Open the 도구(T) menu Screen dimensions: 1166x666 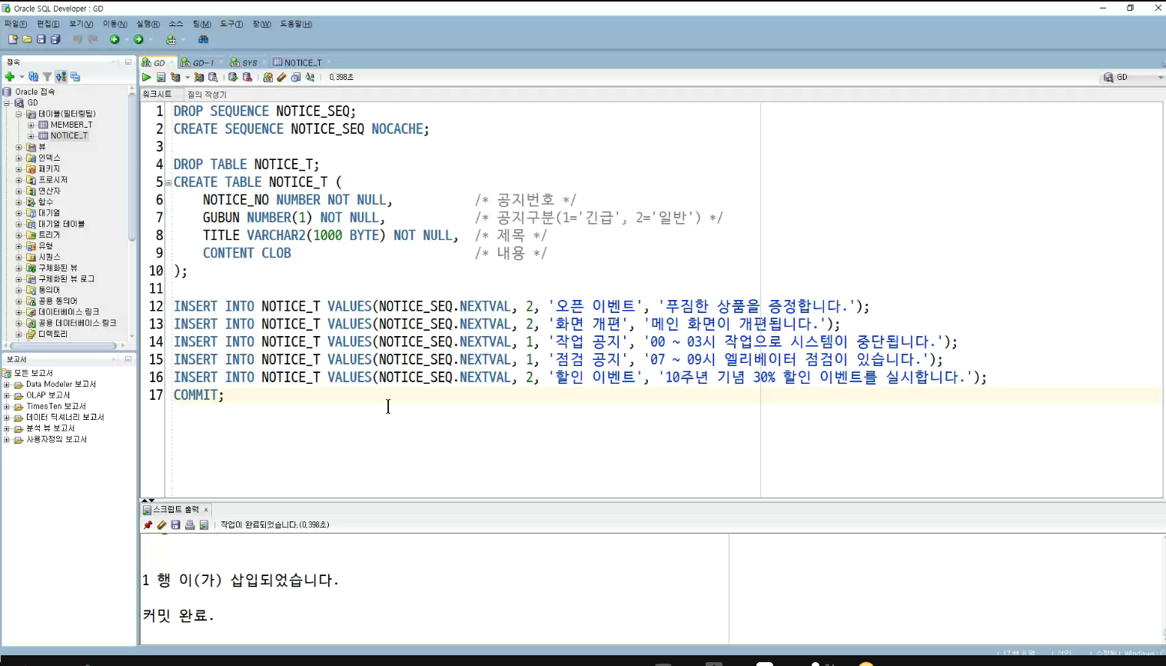pos(231,24)
